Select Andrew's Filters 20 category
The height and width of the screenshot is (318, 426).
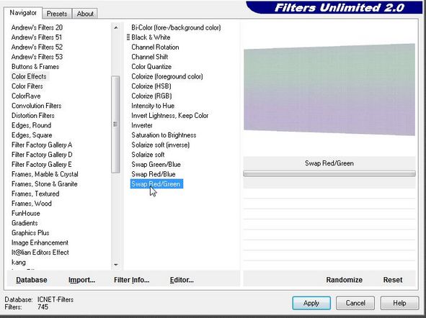[x=37, y=27]
